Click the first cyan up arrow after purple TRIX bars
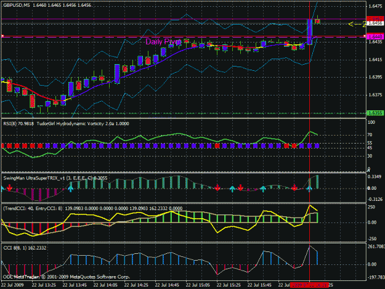The image size is (385, 289). tap(71, 189)
